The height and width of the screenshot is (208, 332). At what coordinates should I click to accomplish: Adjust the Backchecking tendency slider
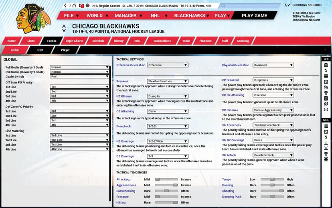point(166,191)
